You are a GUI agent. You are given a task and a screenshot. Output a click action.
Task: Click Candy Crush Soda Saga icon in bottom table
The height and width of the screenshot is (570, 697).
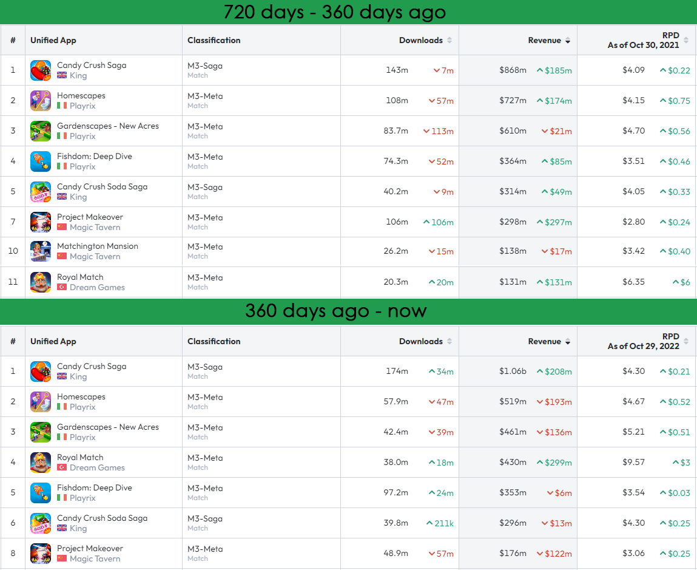coord(41,523)
